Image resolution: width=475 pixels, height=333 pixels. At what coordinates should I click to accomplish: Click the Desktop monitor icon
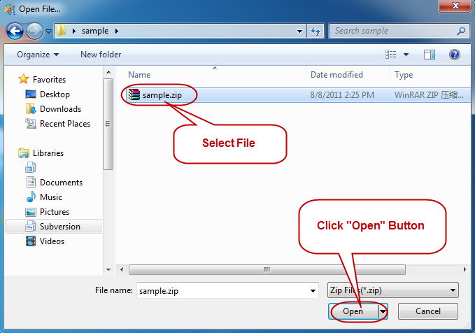(31, 94)
